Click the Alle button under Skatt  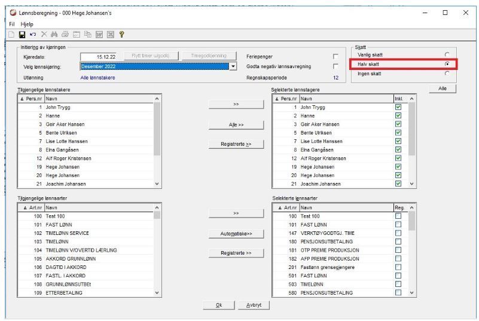pos(443,88)
